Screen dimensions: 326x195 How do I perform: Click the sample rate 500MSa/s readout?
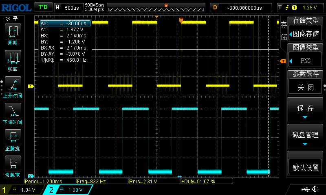click(95, 5)
